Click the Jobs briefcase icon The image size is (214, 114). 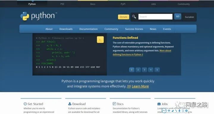tap(159, 104)
